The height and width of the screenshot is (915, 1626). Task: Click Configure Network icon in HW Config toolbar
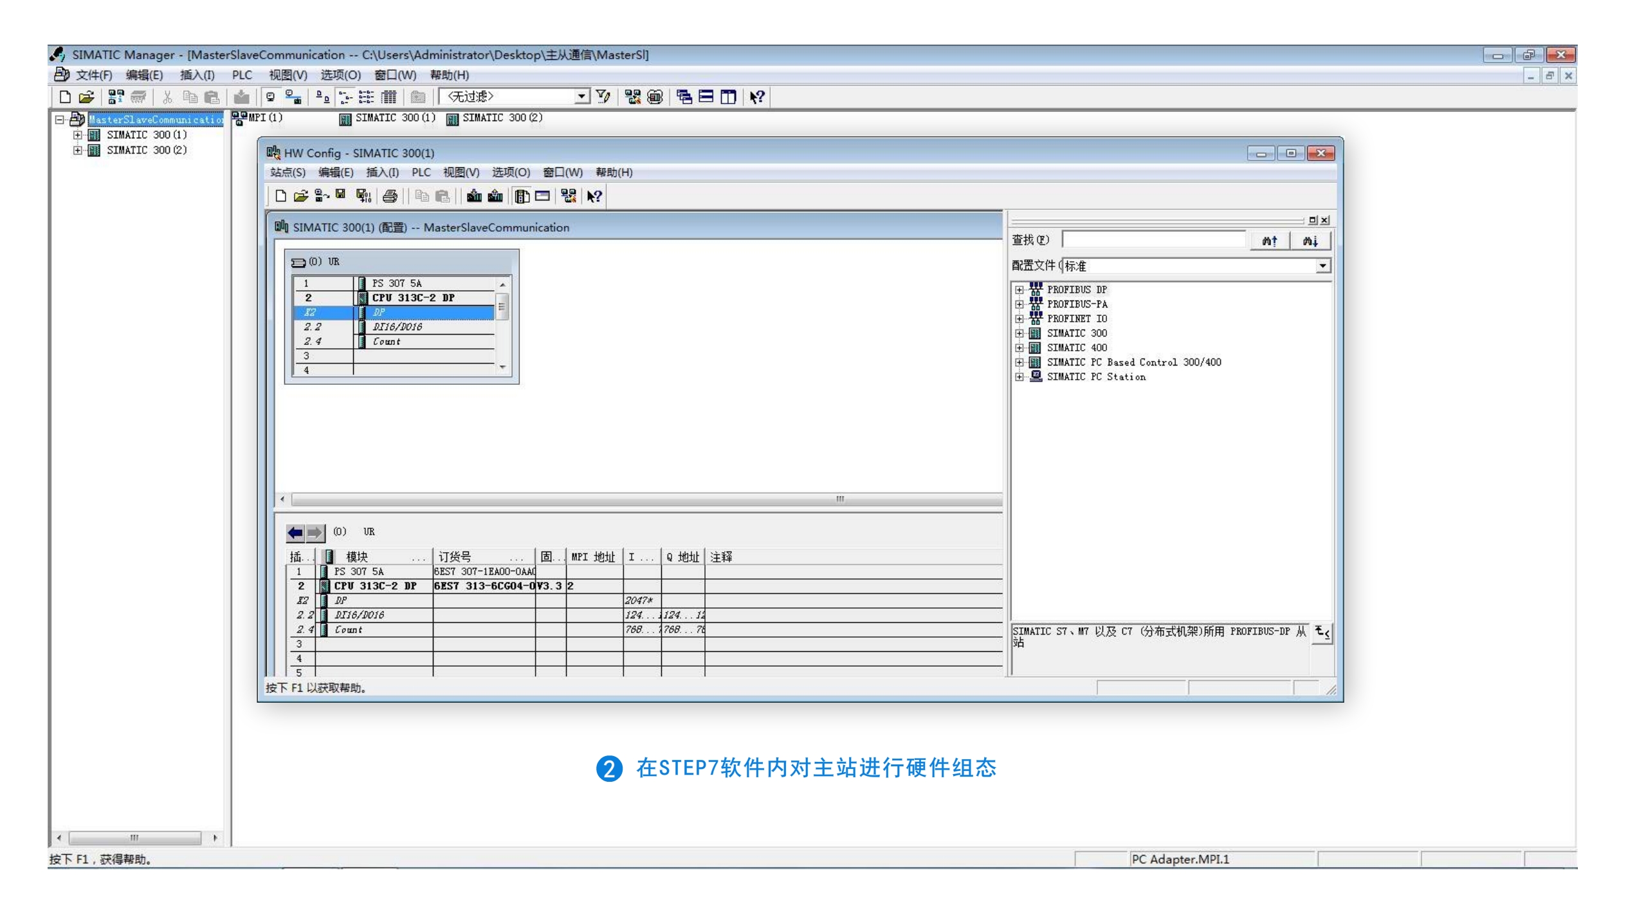569,196
